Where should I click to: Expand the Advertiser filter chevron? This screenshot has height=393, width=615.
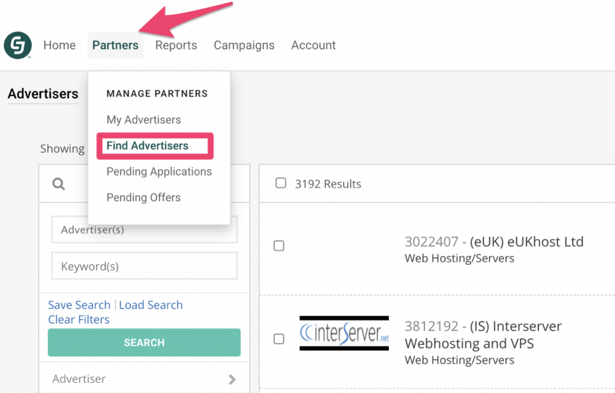click(232, 379)
